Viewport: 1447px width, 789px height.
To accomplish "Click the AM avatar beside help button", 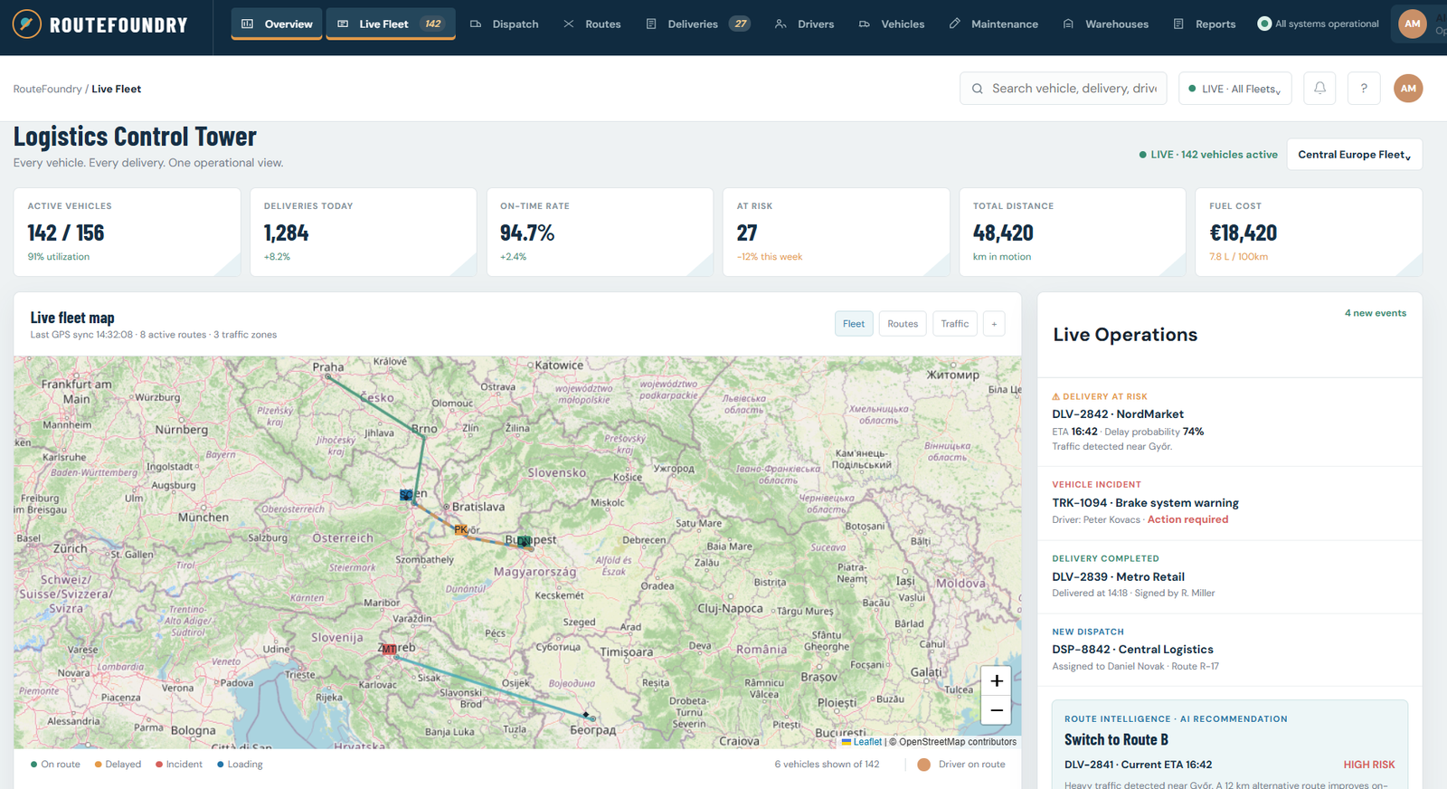I will click(x=1408, y=89).
